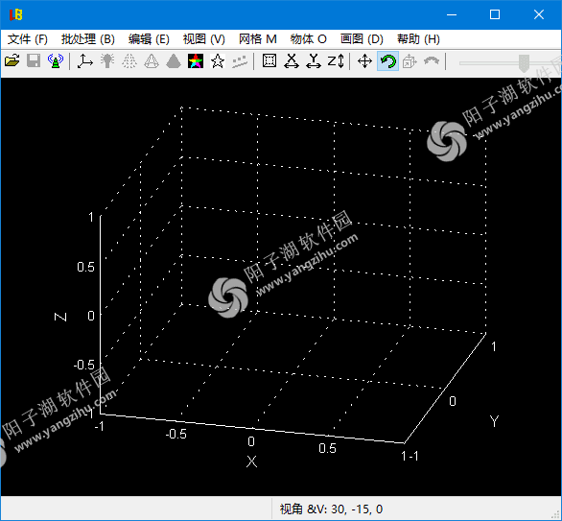Click the X axis scale icon
This screenshot has width=562, height=521.
click(x=292, y=61)
